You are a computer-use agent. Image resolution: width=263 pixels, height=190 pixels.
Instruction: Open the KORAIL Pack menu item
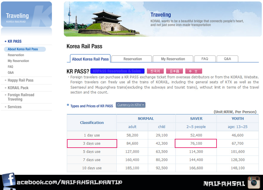(18, 88)
